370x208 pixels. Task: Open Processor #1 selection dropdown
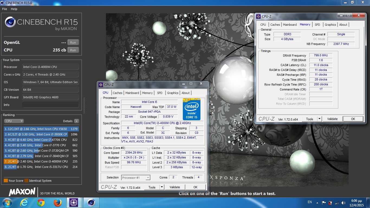[136, 178]
